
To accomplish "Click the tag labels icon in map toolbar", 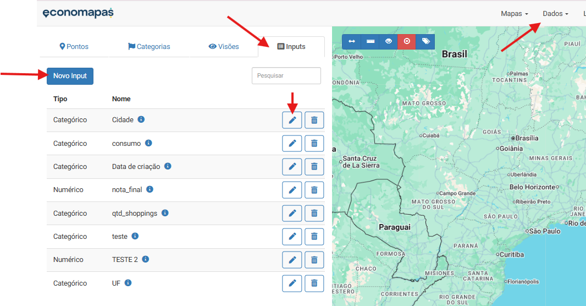I will pos(425,41).
